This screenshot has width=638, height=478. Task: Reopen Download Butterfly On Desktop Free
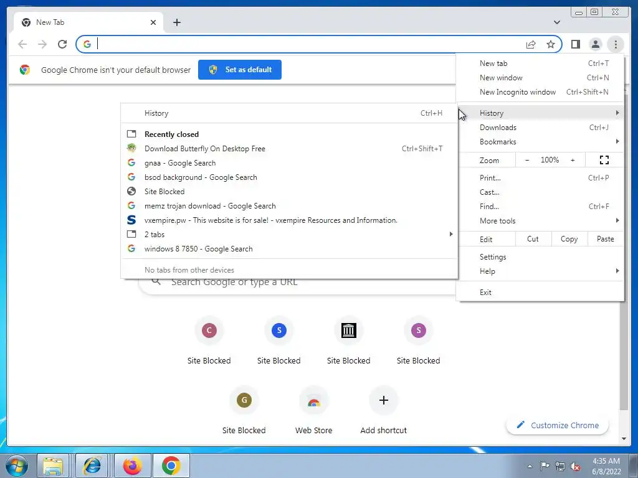289,148
